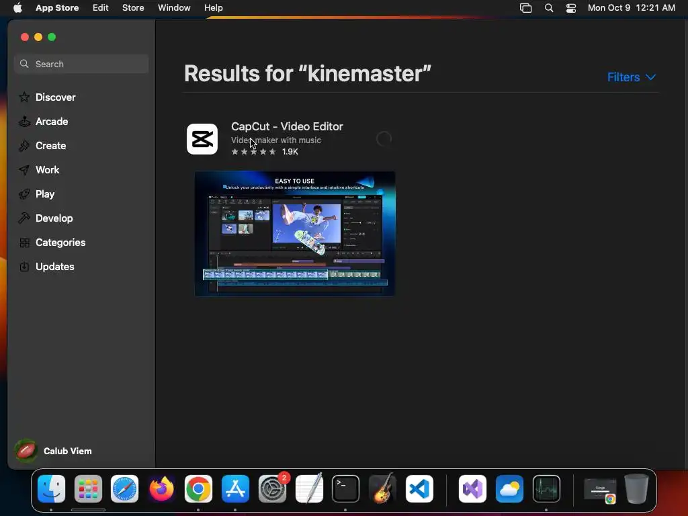688x516 pixels.
Task: Open Google Chrome from the Dock
Action: click(198, 488)
